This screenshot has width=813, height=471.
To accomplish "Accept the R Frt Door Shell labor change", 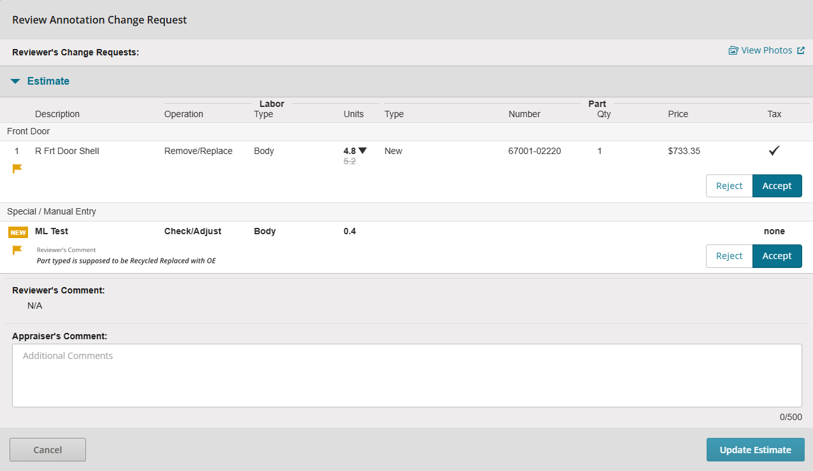I will click(777, 185).
